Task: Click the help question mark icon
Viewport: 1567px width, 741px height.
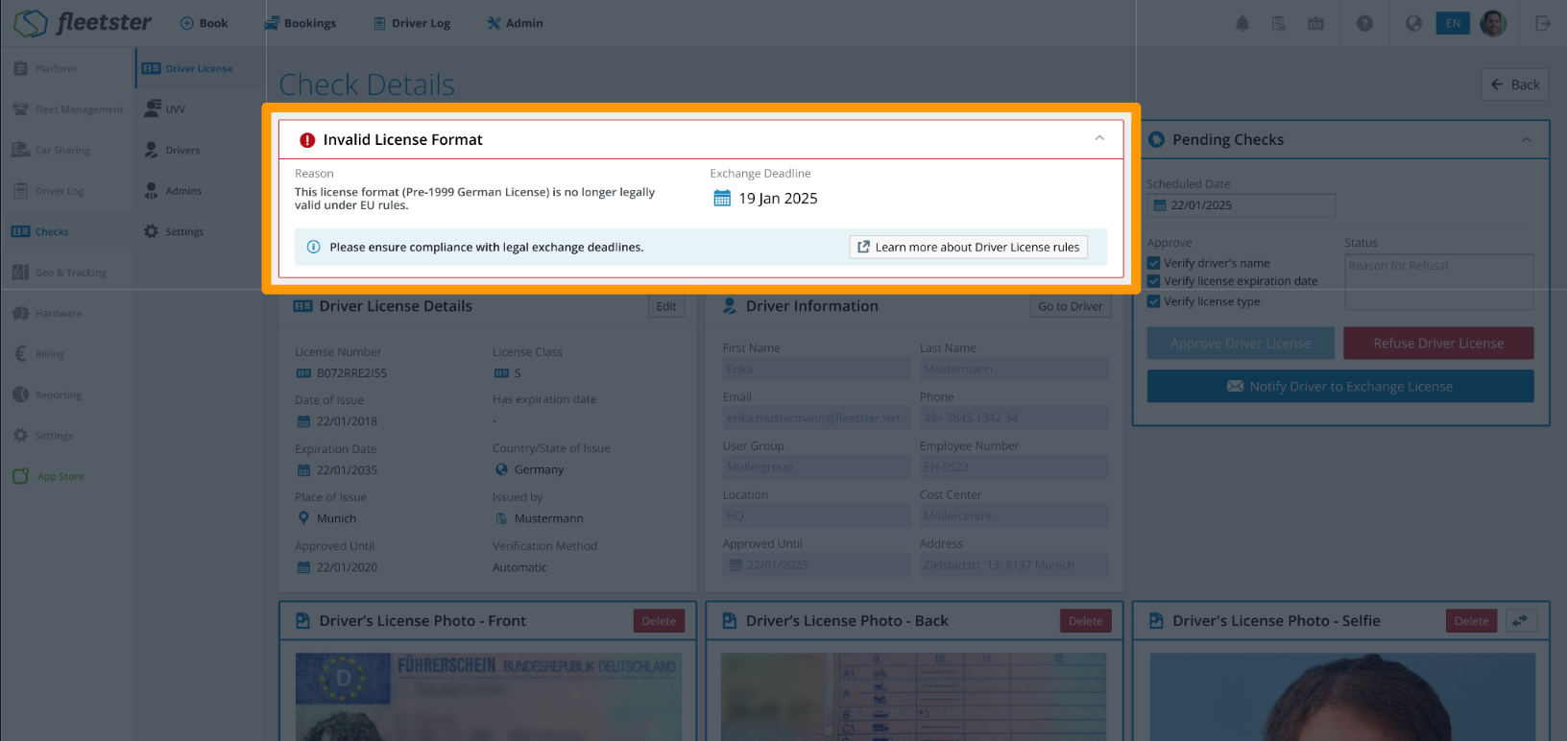Action: click(1364, 23)
